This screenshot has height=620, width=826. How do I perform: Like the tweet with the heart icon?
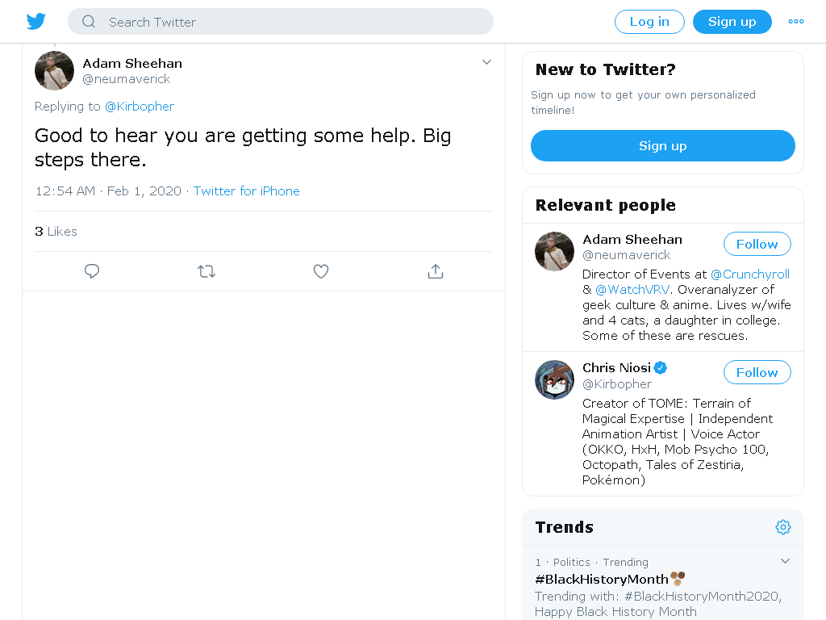321,271
